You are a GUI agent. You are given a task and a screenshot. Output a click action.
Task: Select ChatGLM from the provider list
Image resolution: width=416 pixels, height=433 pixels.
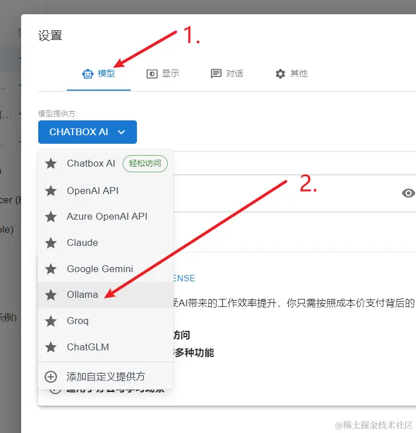pyautogui.click(x=106, y=347)
